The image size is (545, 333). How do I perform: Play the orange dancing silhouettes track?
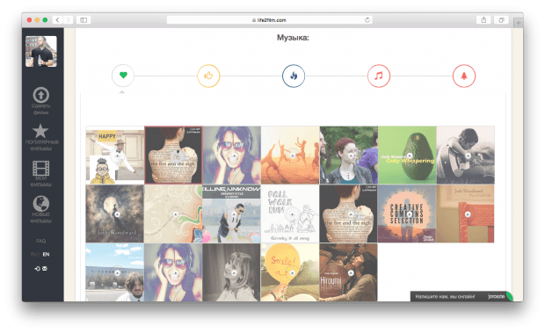(x=293, y=156)
